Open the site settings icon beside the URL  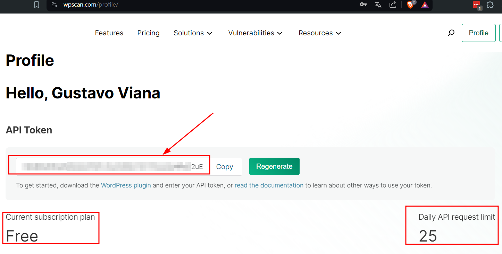(x=54, y=5)
